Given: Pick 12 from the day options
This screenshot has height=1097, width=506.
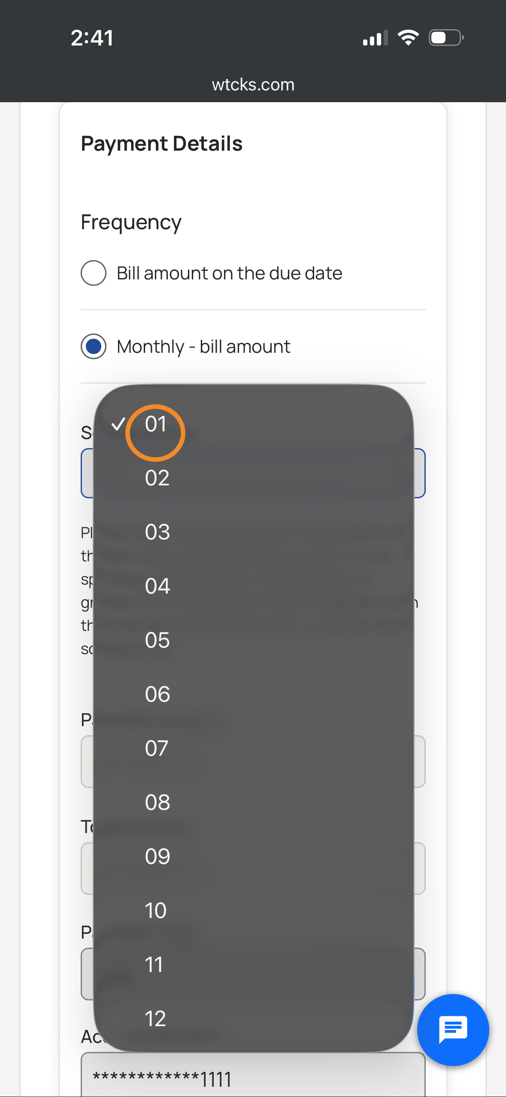Looking at the screenshot, I should [x=155, y=1019].
